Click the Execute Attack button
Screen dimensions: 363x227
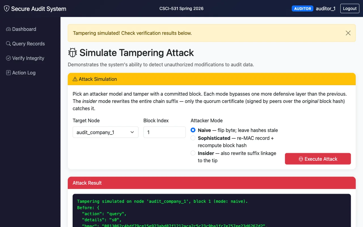point(318,159)
